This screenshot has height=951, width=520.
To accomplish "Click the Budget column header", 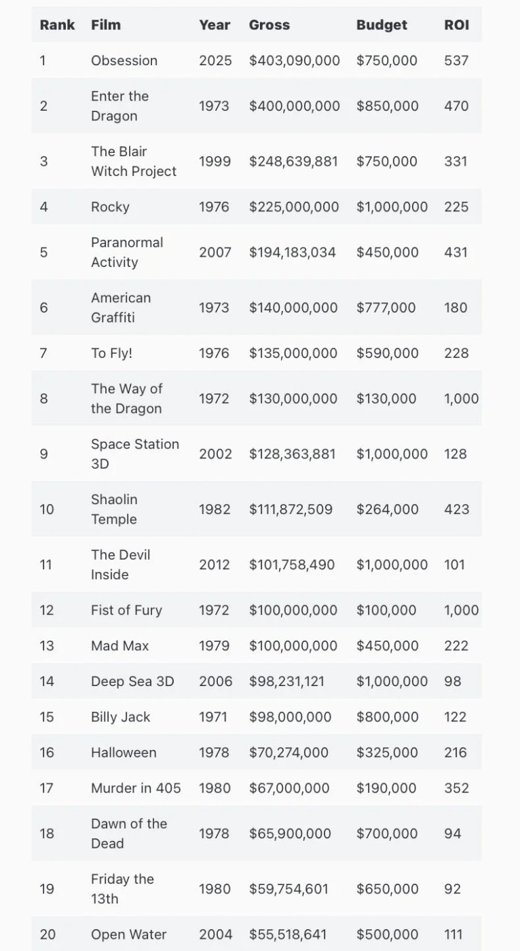I will [382, 25].
